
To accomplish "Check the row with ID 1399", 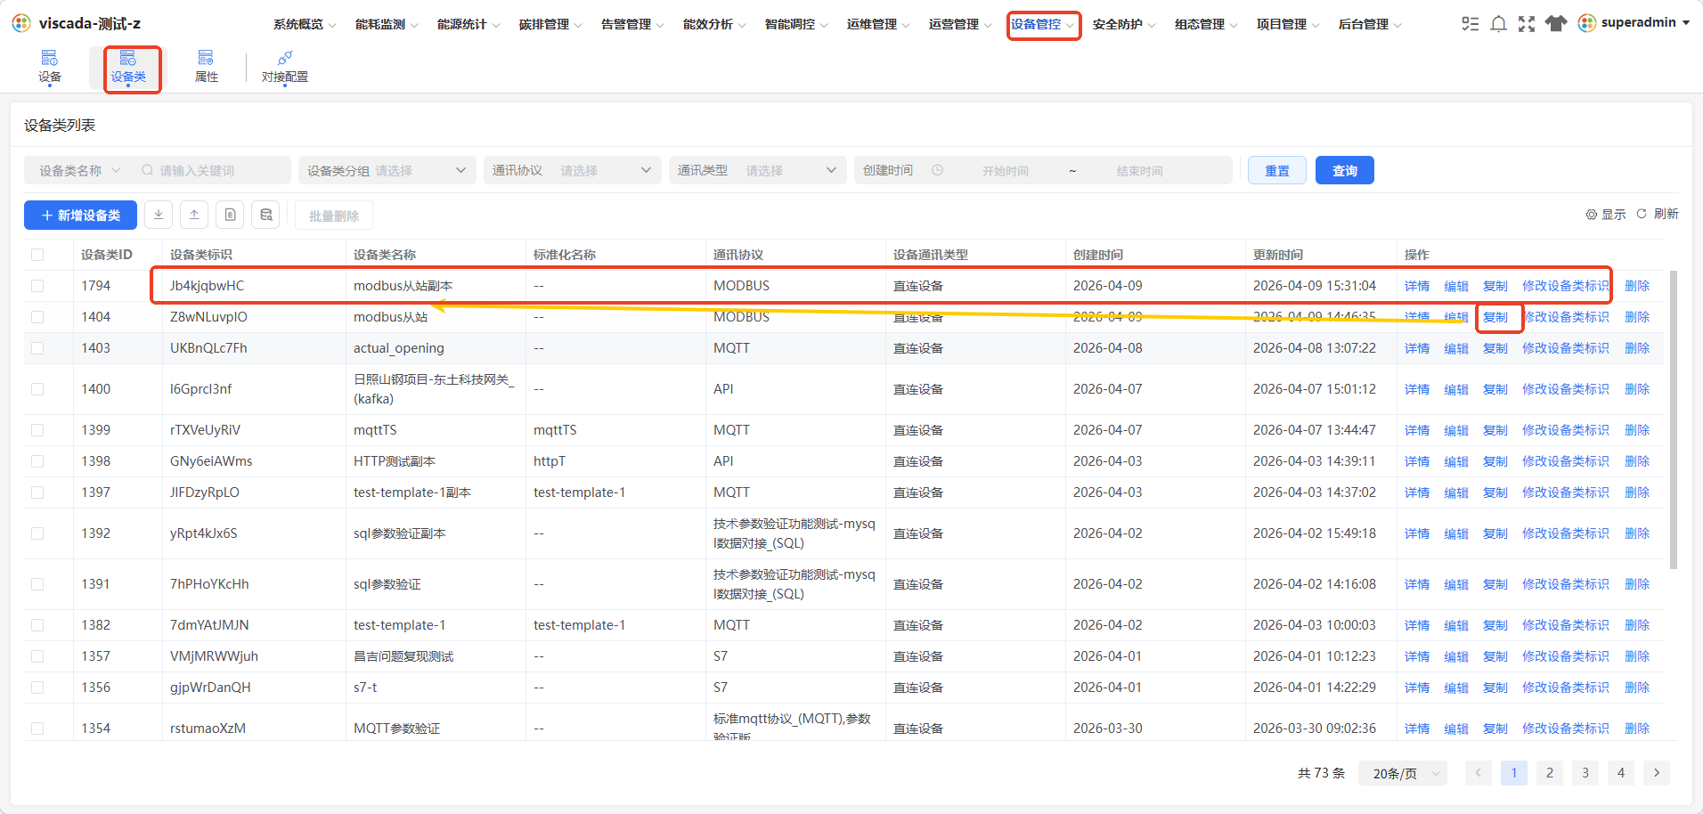I will click(x=37, y=430).
